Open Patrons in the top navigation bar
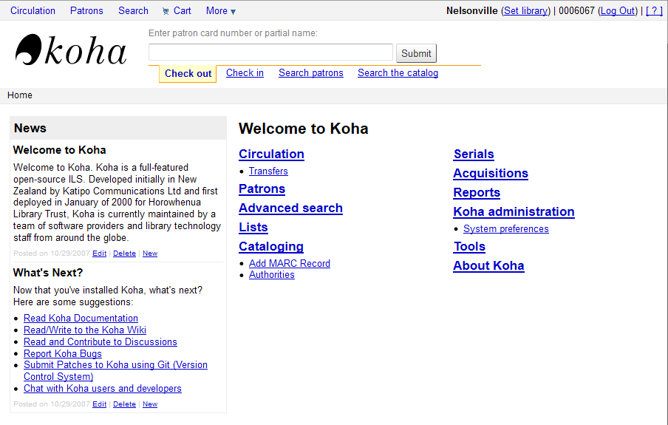Image resolution: width=668 pixels, height=425 pixels. pos(86,10)
